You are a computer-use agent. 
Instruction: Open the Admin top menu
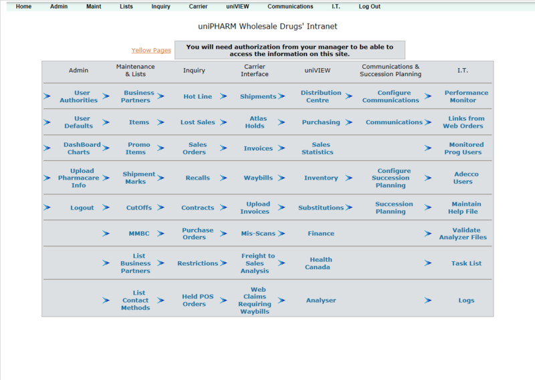[x=59, y=7]
